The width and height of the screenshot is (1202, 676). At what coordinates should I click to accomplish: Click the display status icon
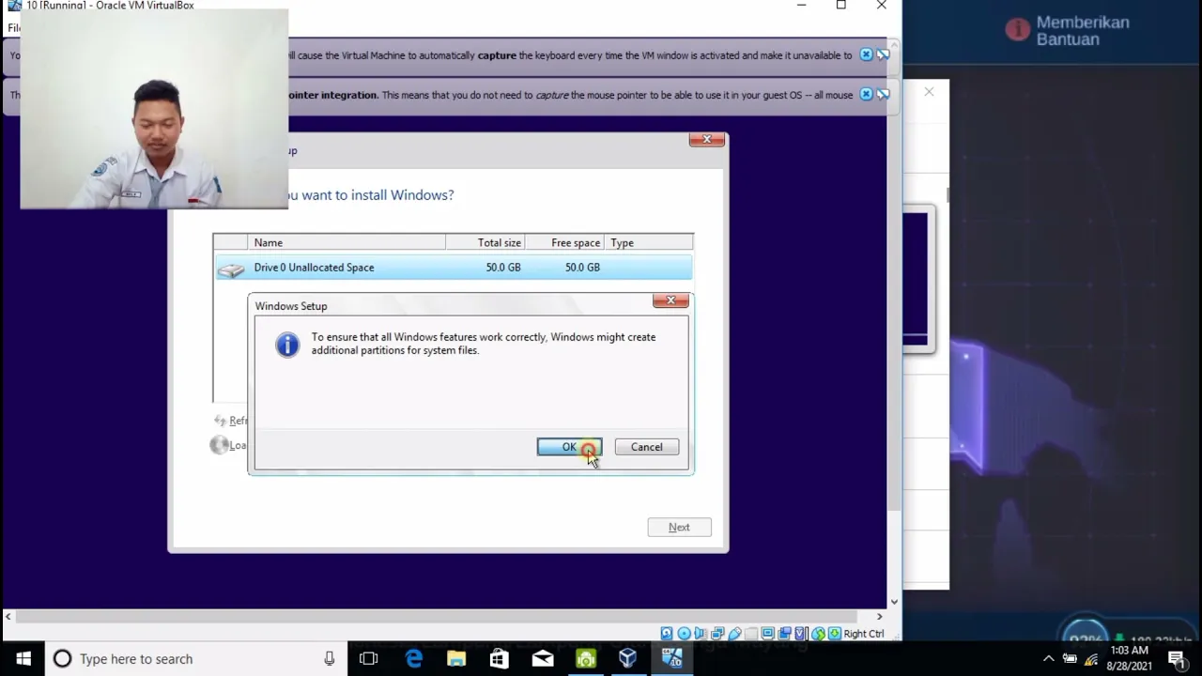767,634
